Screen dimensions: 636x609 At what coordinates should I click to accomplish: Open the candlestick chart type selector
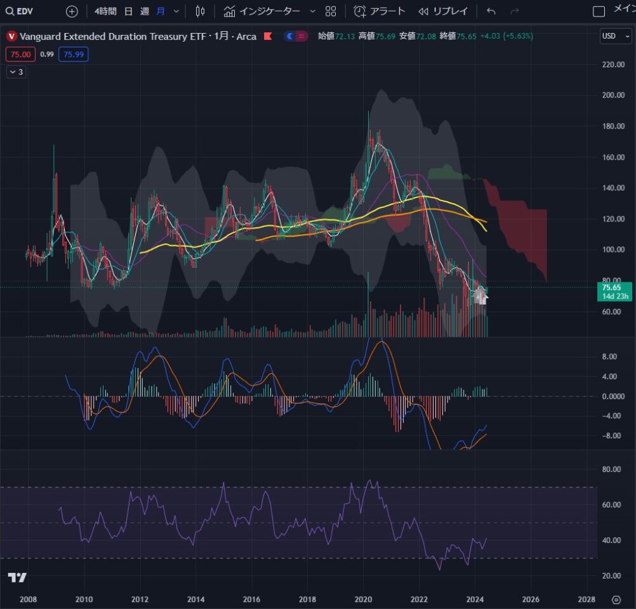tap(200, 11)
